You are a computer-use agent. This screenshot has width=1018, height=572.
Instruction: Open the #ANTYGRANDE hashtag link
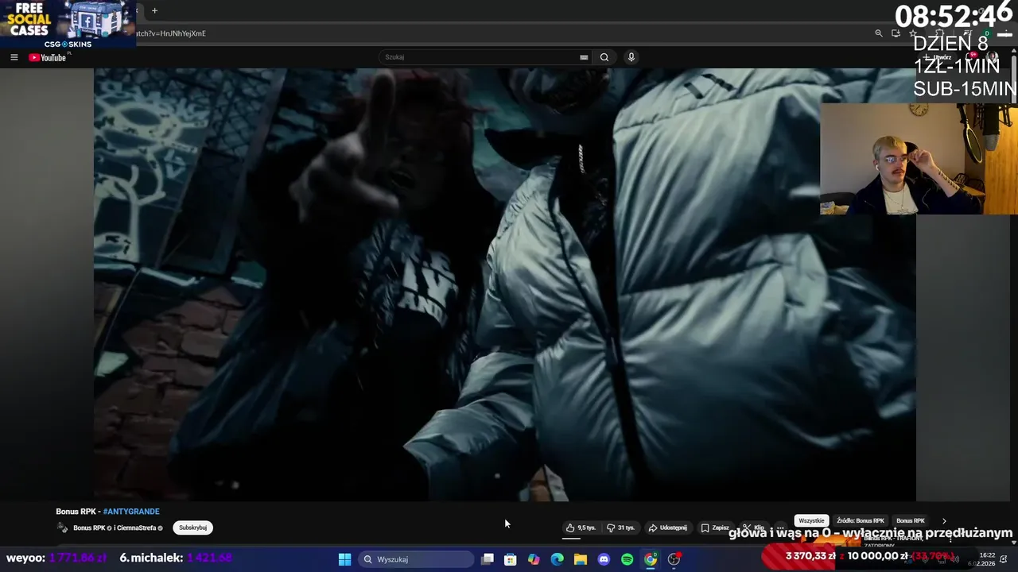click(131, 512)
